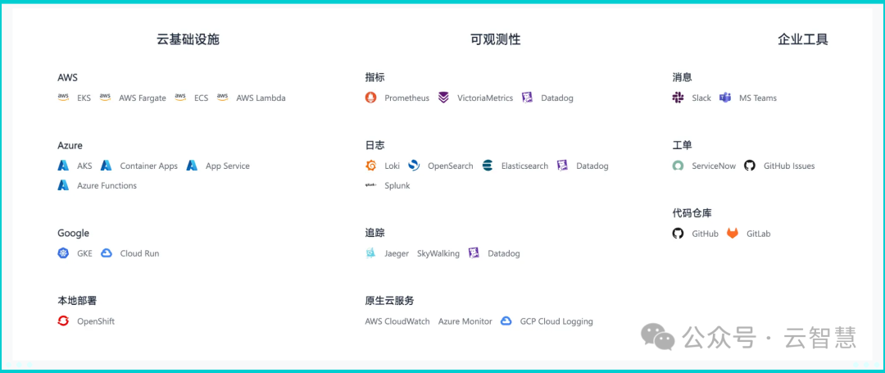
Task: Select the GitLab label
Action: (759, 234)
